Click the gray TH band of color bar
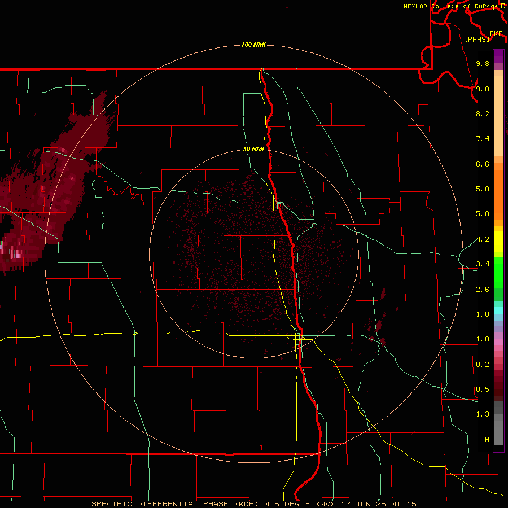The width and height of the screenshot is (508, 508). pos(498,434)
